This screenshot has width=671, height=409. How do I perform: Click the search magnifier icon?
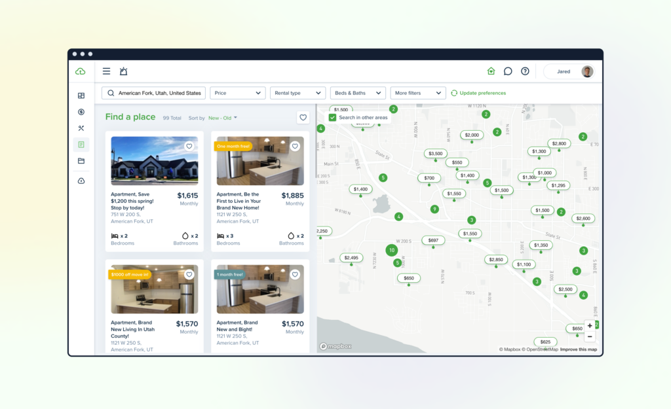point(111,93)
